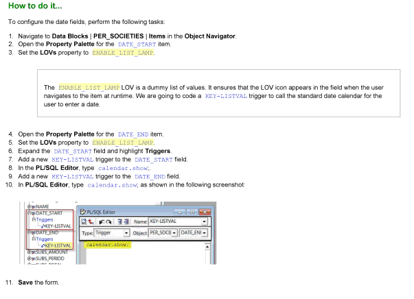Click the Redo arrow in PL/SQL Editor

[109, 222]
